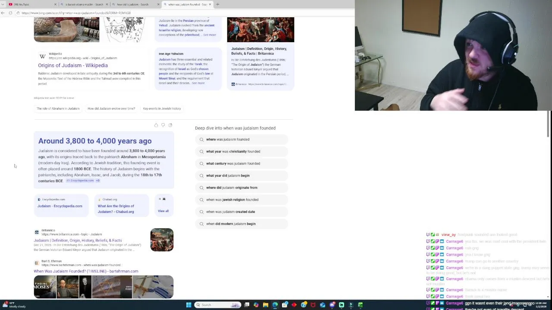This screenshot has height=310, width=552.
Task: Click the taskbar Search box
Action: [218, 305]
